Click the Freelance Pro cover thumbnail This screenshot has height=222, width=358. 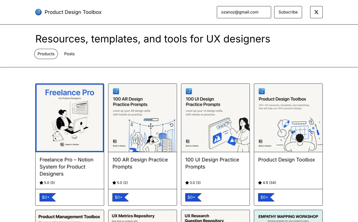pos(69,118)
